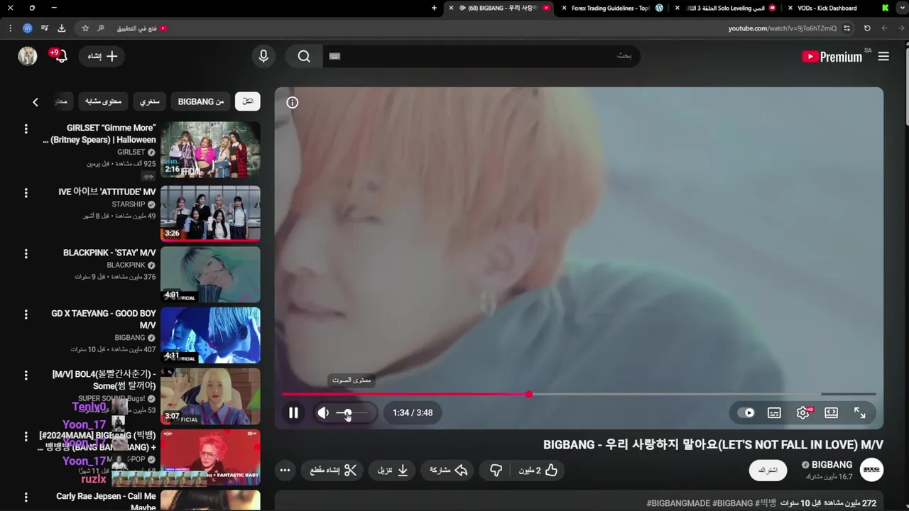909x511 pixels.
Task: Click the #BIGBANGMADE hashtag in description
Action: [678, 503]
